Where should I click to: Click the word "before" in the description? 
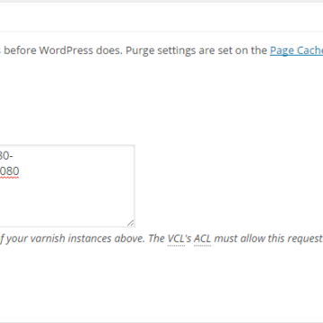click(x=20, y=50)
